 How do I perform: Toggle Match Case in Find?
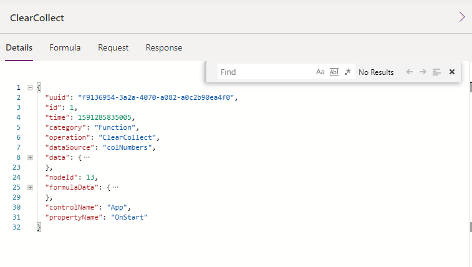tap(320, 72)
